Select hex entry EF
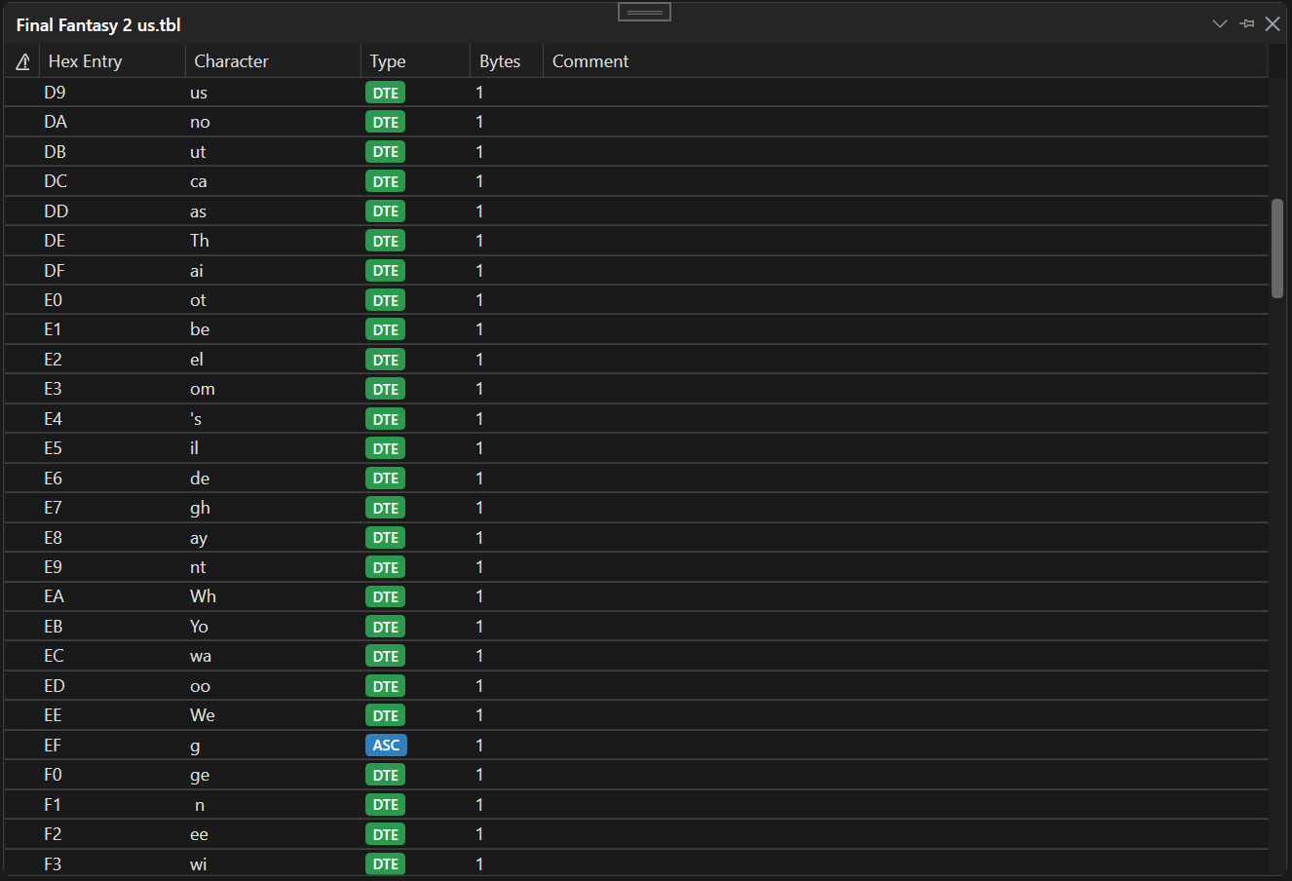The height and width of the screenshot is (881, 1292). tap(53, 746)
